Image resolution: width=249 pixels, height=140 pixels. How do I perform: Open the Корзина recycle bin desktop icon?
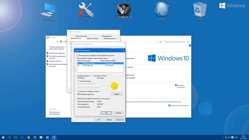pos(200,11)
